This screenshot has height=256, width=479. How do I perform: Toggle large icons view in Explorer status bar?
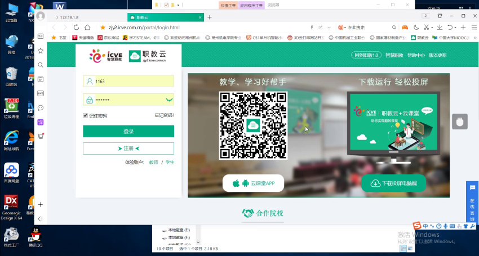[x=410, y=249]
